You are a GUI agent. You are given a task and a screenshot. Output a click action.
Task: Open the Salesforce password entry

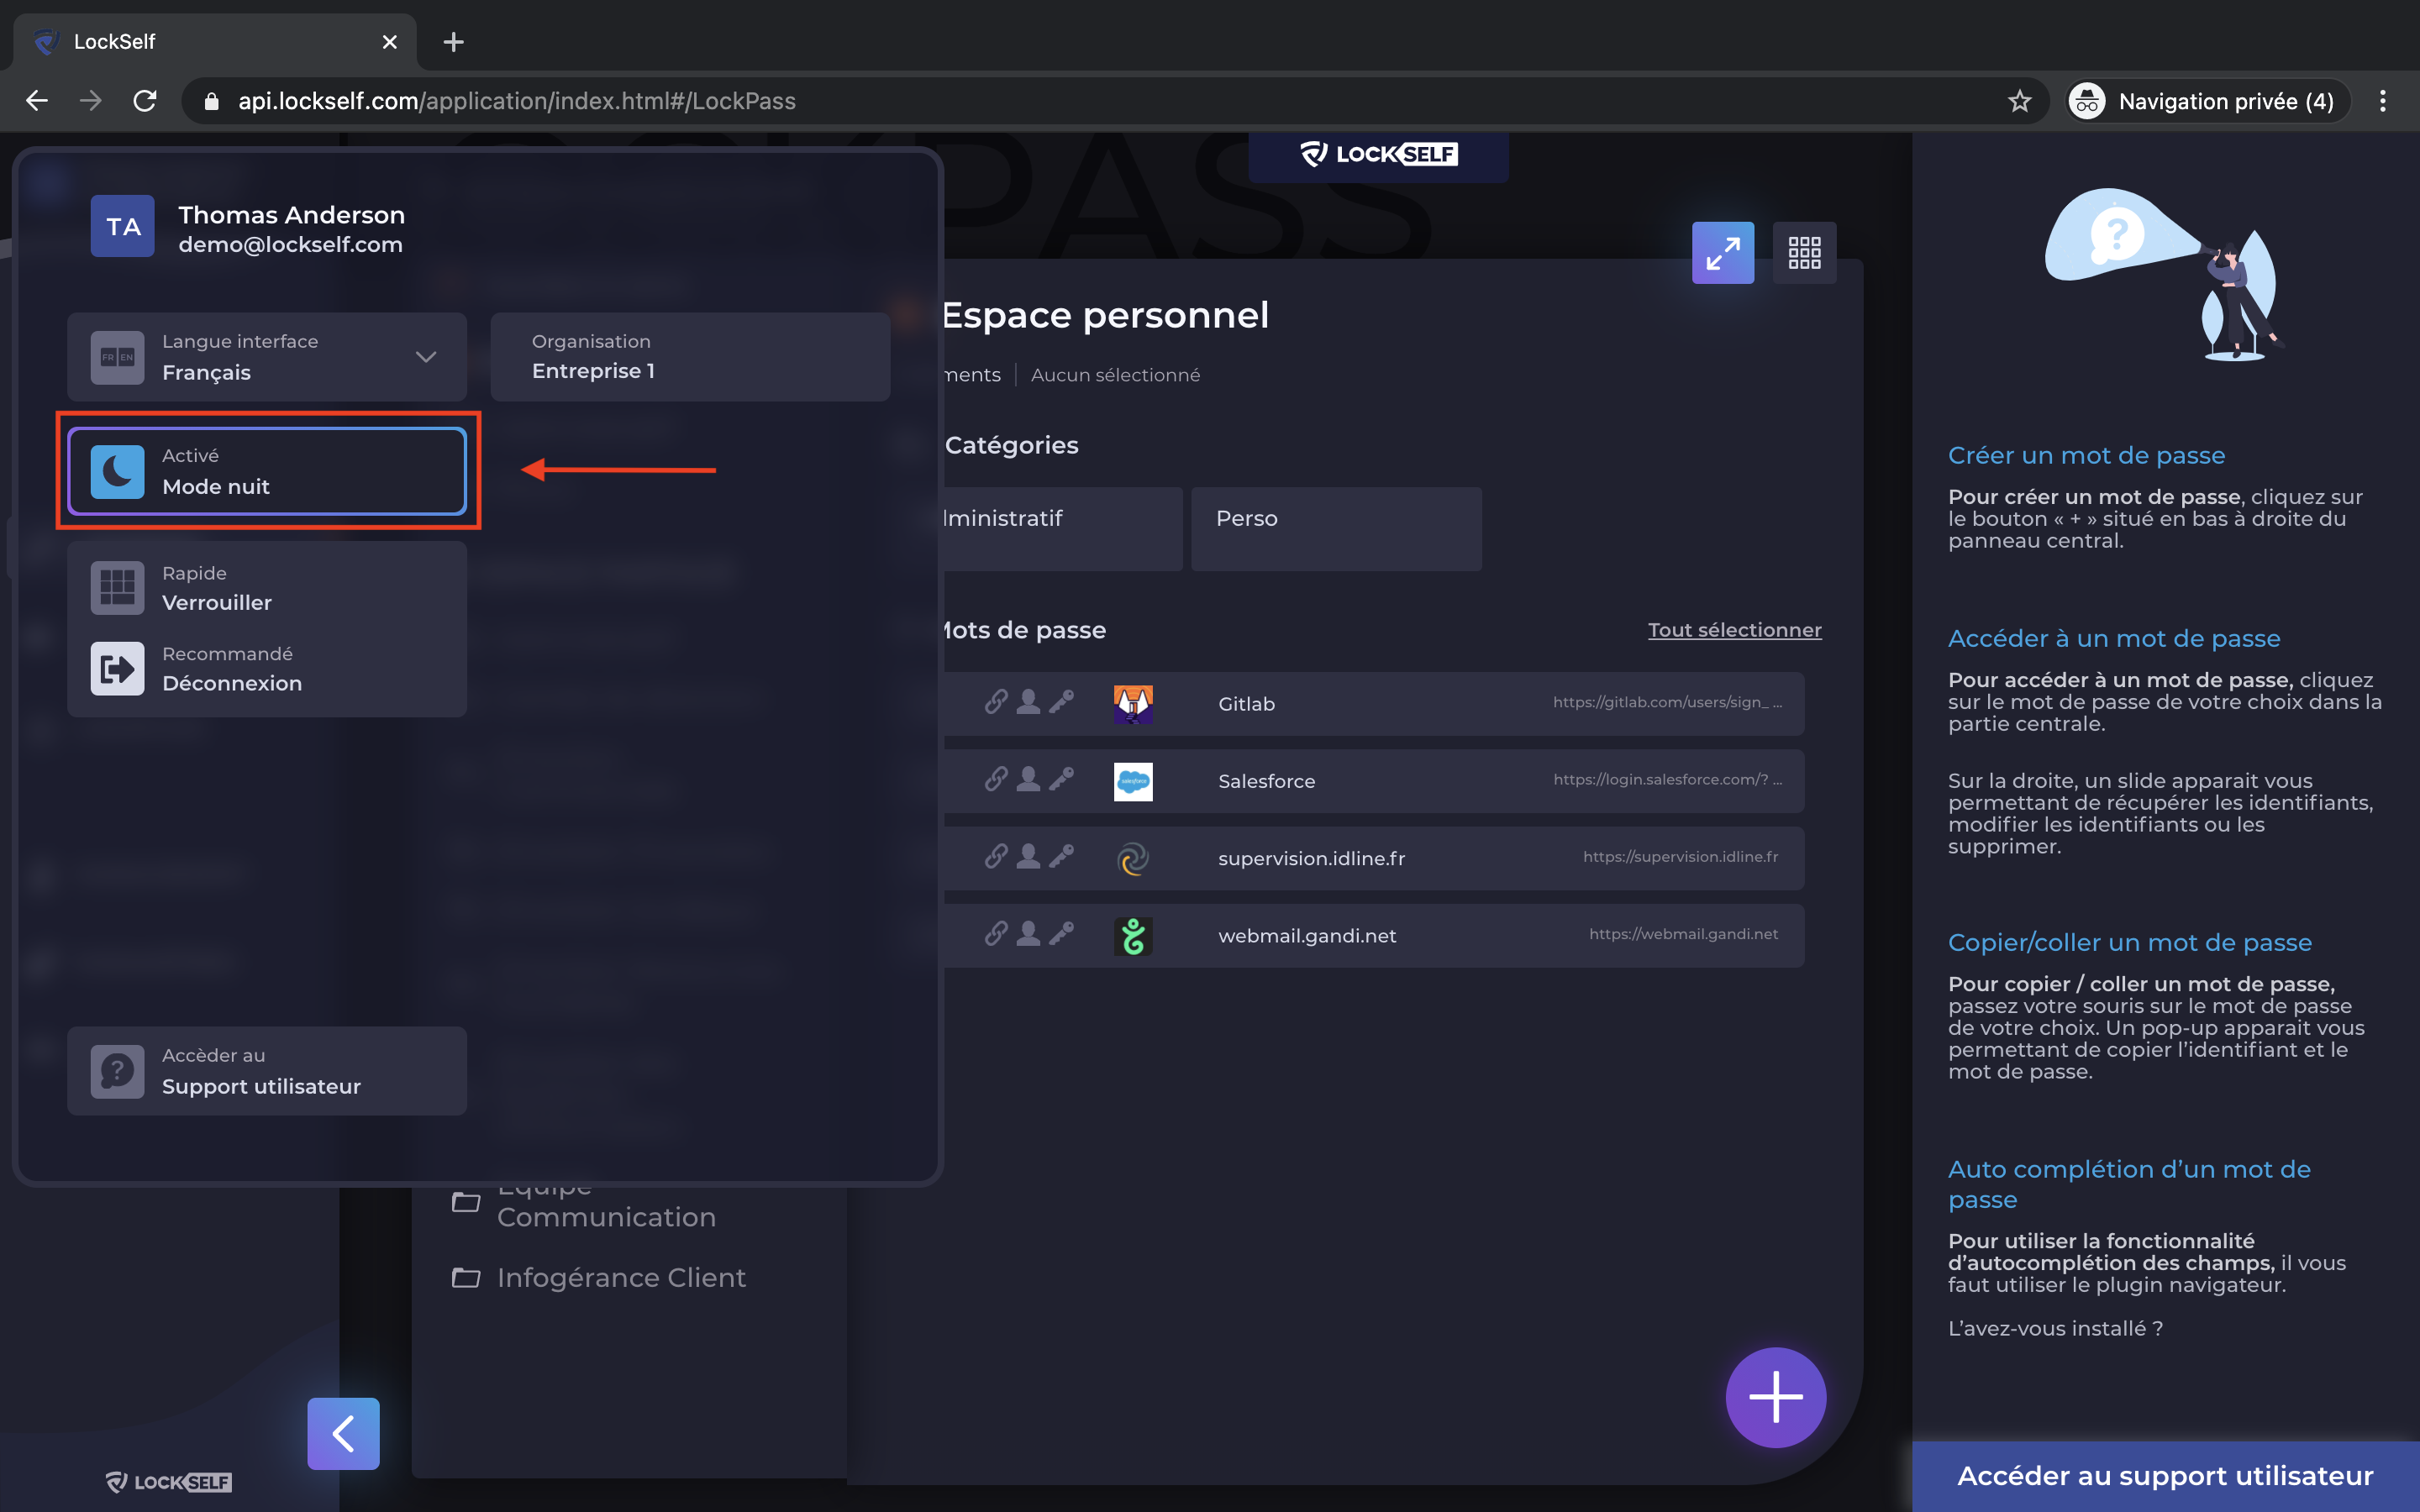(x=1374, y=781)
